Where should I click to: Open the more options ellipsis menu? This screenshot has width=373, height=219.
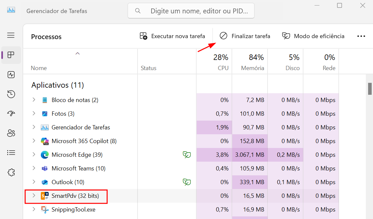(x=361, y=36)
